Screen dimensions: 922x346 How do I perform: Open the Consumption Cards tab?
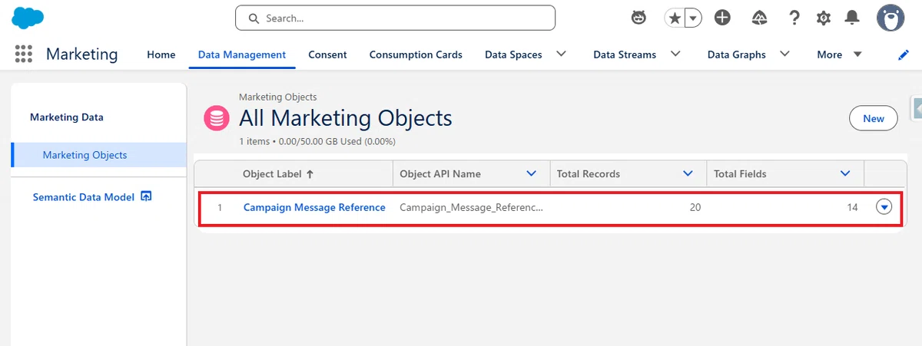[x=416, y=54]
